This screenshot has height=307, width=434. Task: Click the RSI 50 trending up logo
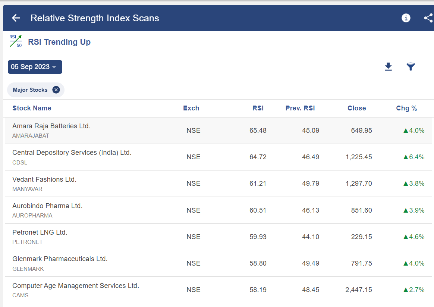coord(16,41)
